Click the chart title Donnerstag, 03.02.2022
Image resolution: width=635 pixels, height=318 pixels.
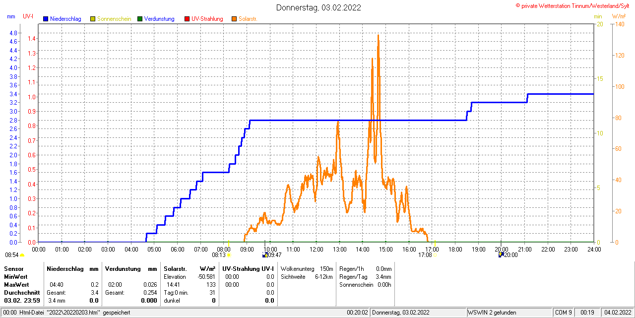click(318, 7)
